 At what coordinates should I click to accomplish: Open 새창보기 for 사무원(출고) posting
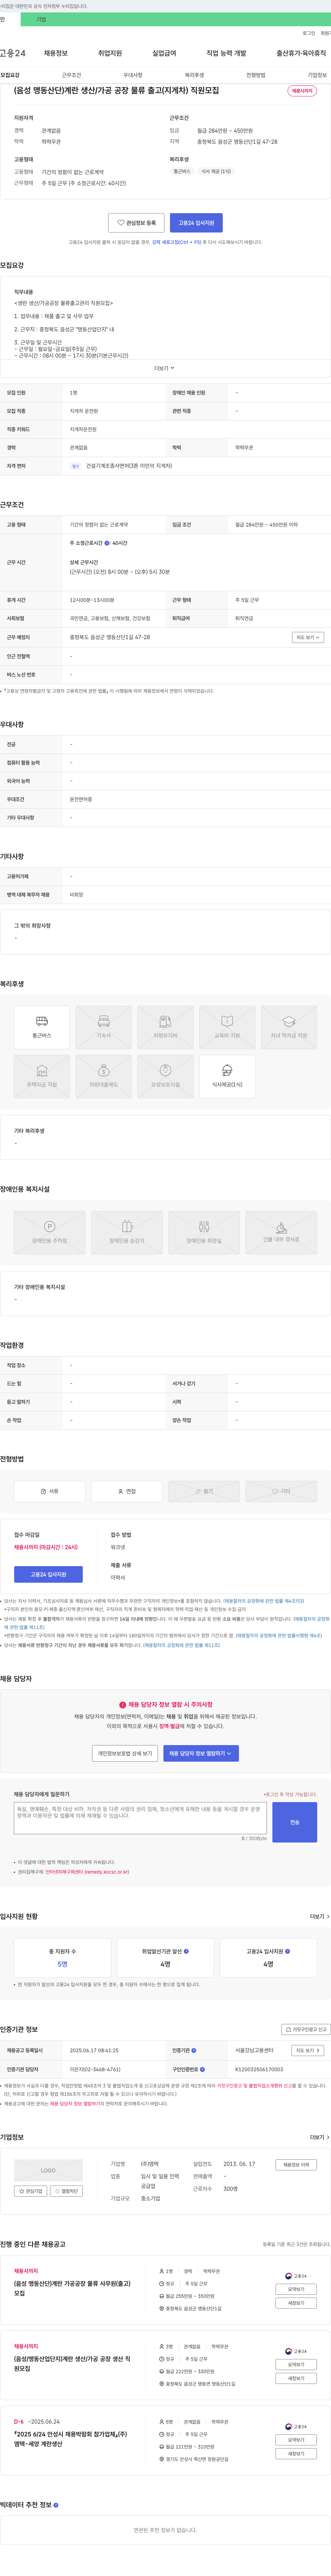(296, 2303)
